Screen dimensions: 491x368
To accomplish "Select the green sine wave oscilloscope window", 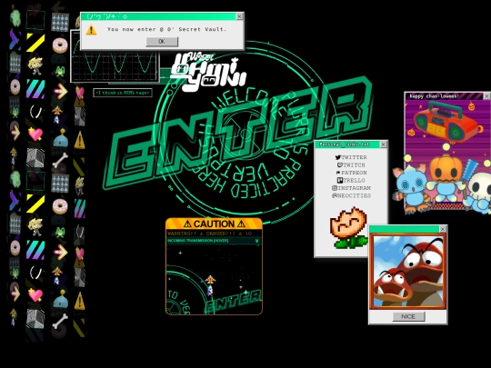I will click(x=115, y=66).
